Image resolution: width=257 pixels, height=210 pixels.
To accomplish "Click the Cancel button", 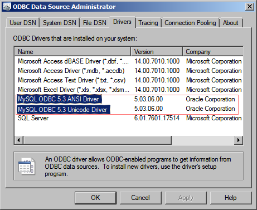I will (x=140, y=198).
